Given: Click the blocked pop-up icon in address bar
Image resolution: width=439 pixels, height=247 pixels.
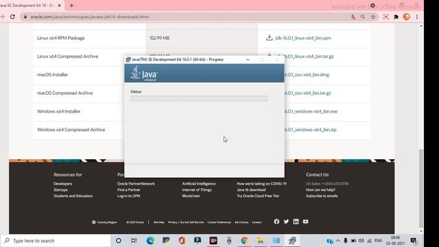Looking at the screenshot, I should [353, 16].
